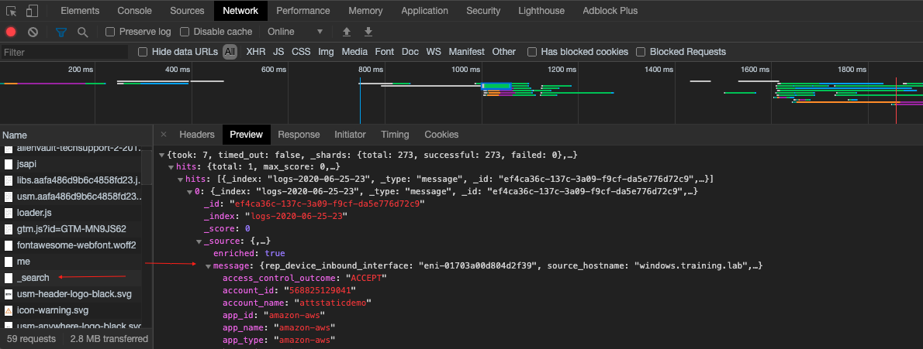The image size is (923, 349).
Task: Collapse the inner hits array
Action: 181,179
